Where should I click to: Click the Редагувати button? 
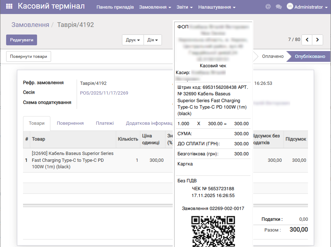pyautogui.click(x=22, y=40)
